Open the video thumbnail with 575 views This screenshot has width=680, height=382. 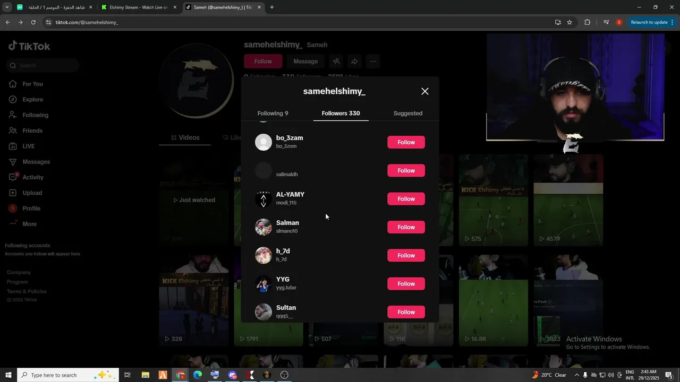click(494, 200)
